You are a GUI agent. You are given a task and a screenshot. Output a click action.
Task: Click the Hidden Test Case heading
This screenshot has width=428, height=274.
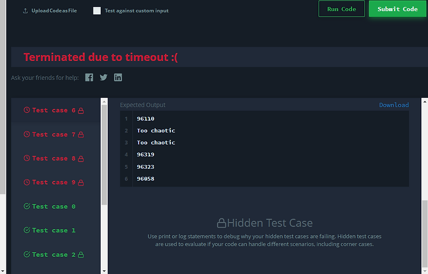(270, 223)
